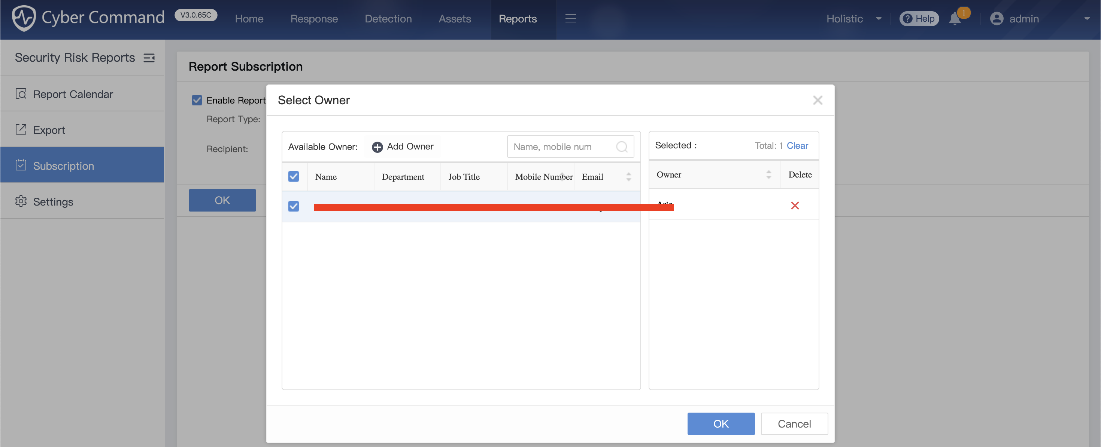Click Add Owner button
Screen dimensions: 1101x447
click(403, 147)
